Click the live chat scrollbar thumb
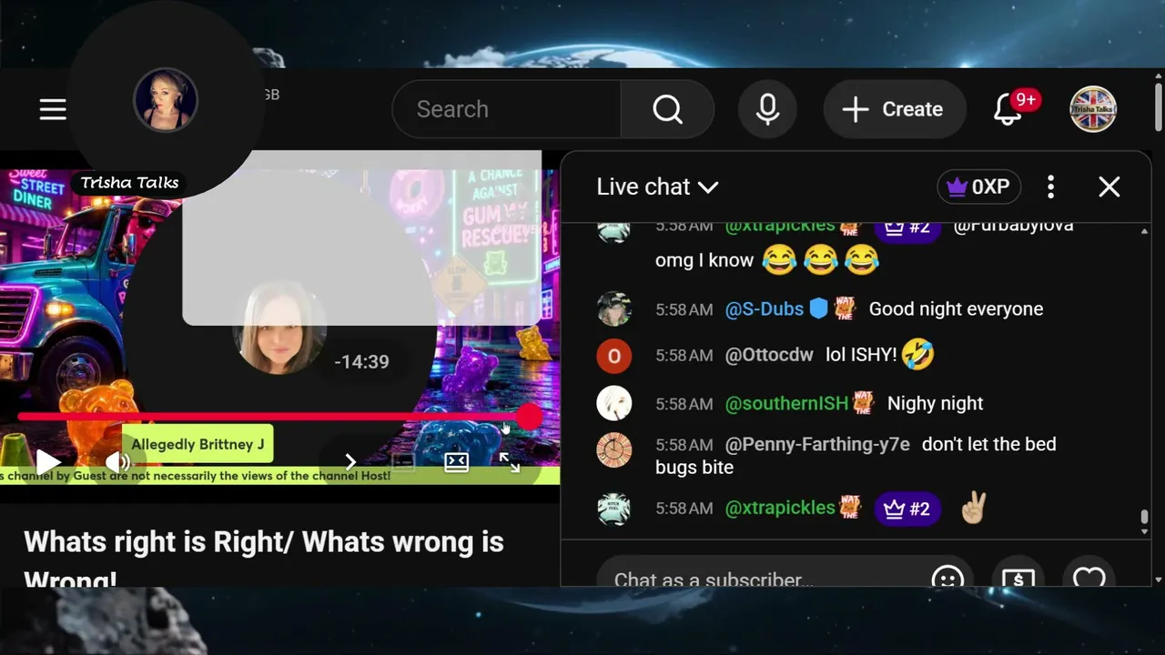1165x655 pixels. click(x=1144, y=518)
